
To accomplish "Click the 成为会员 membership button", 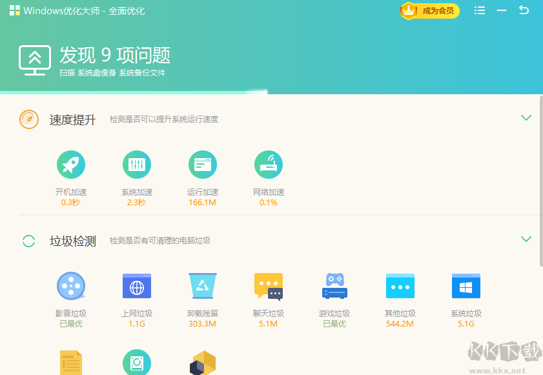I will [x=430, y=10].
